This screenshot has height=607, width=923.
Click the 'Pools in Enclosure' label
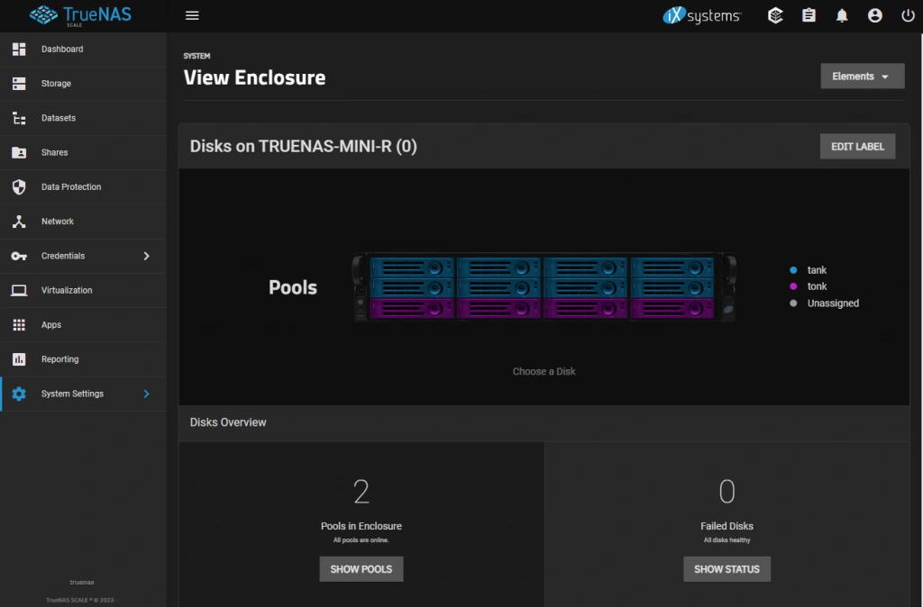click(x=361, y=527)
